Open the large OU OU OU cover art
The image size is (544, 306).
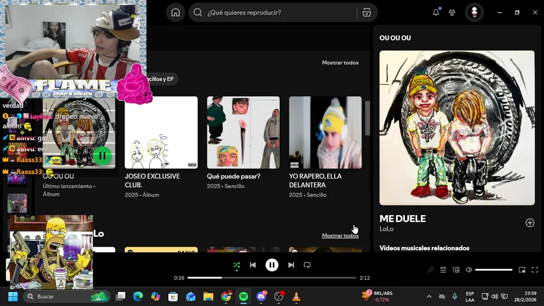tap(457, 128)
